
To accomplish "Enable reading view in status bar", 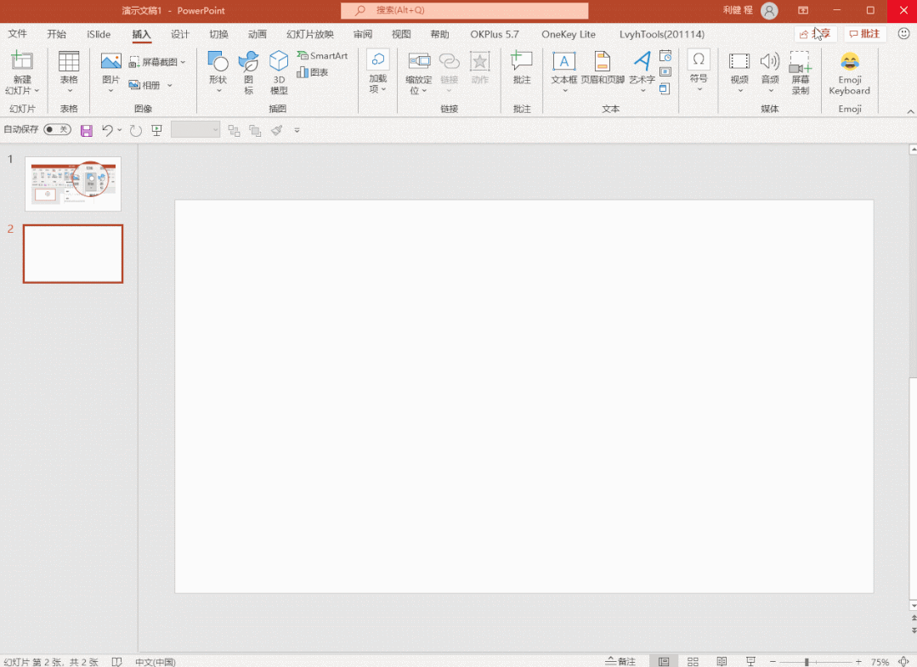I will 722,661.
